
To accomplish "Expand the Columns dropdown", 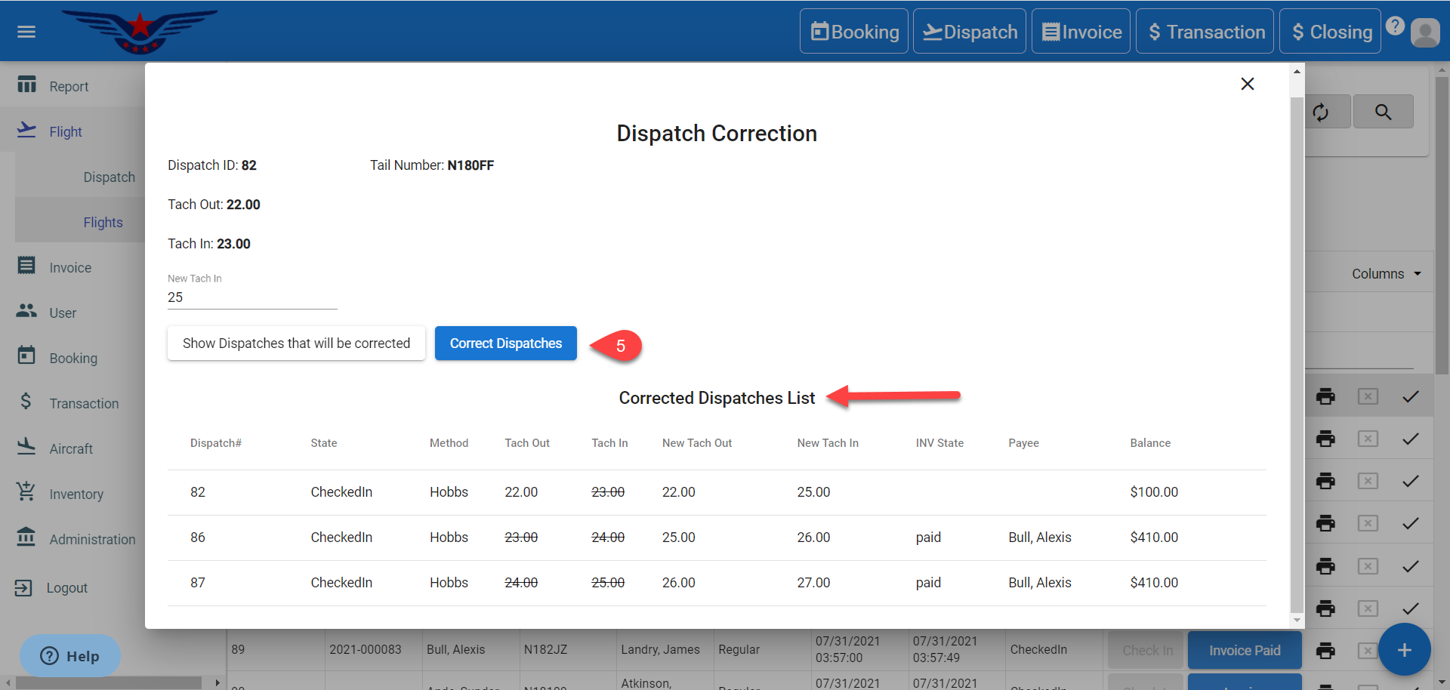I will click(x=1386, y=274).
